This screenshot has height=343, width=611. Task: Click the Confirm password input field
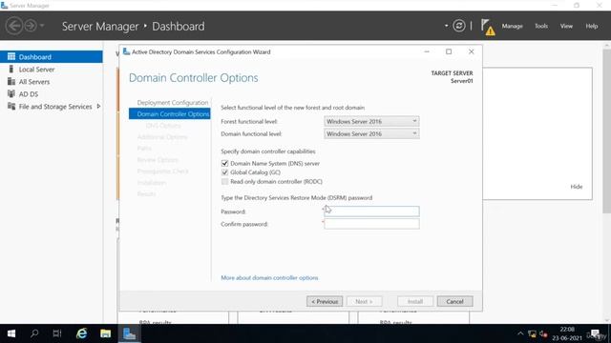click(x=371, y=224)
